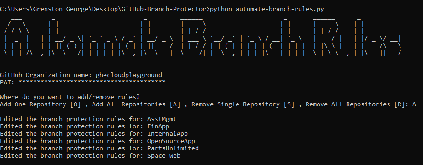This screenshot has width=423, height=165.
Task: Click the Remove Single Repository [S] option
Action: (243, 104)
